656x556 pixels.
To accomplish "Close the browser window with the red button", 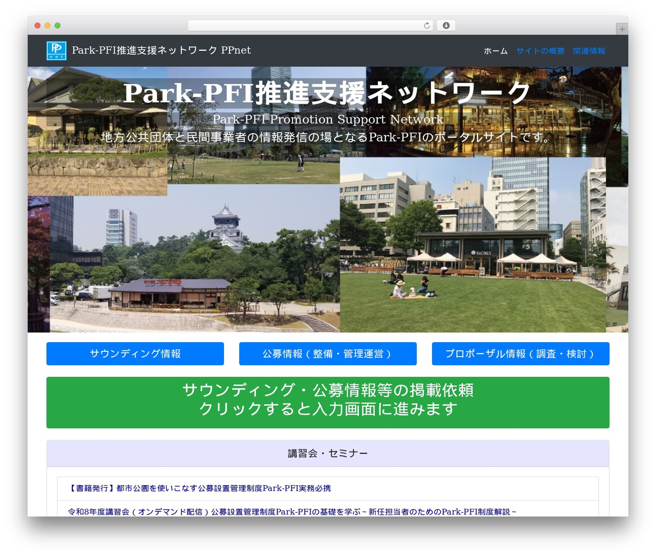I will (37, 25).
